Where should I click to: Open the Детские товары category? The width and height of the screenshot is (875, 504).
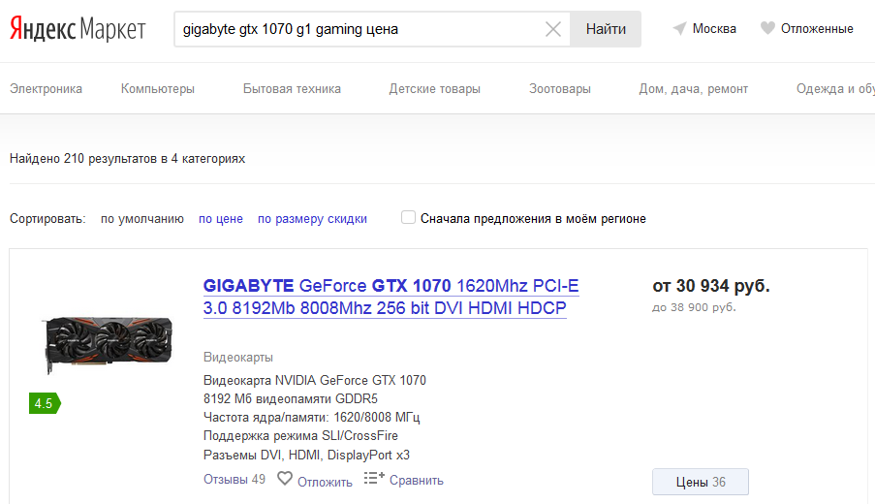pyautogui.click(x=435, y=89)
